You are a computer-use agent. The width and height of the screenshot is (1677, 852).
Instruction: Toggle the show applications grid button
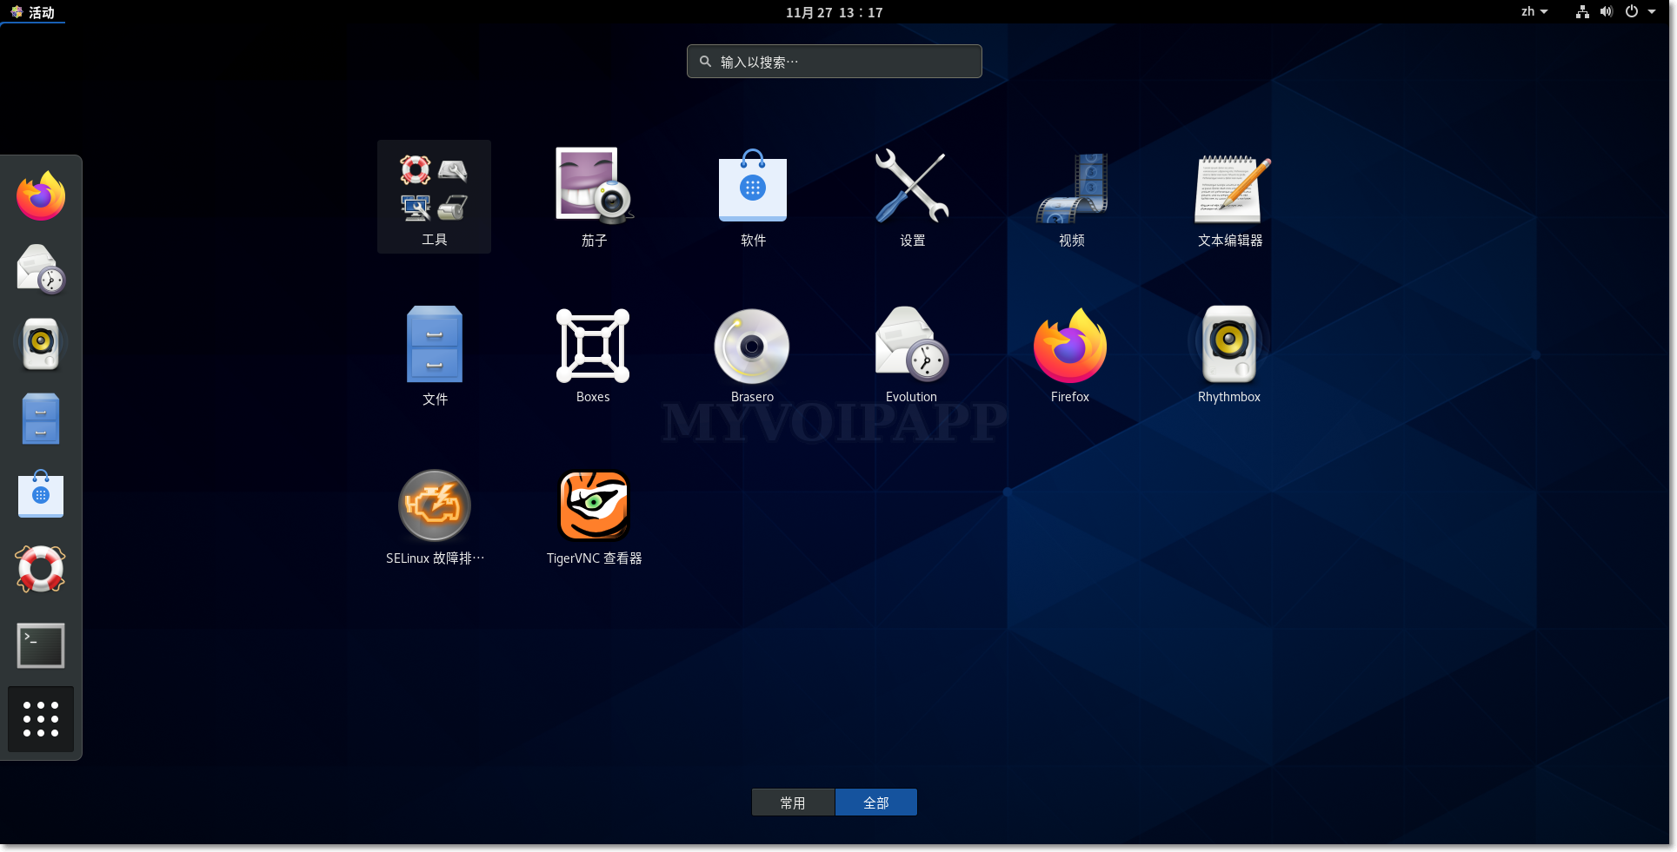pos(41,719)
